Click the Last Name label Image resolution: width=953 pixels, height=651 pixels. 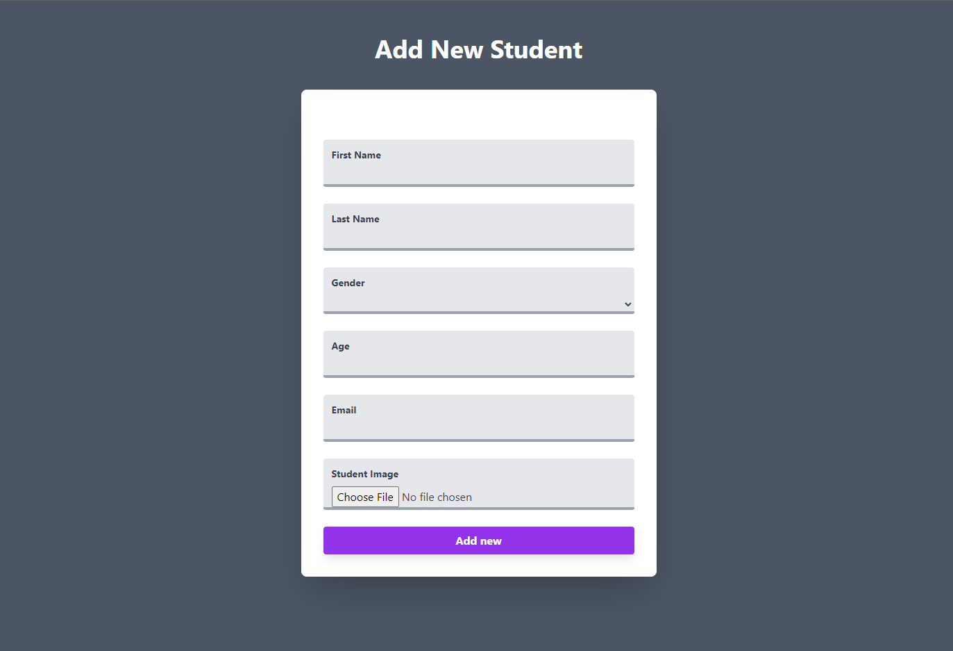coord(355,219)
